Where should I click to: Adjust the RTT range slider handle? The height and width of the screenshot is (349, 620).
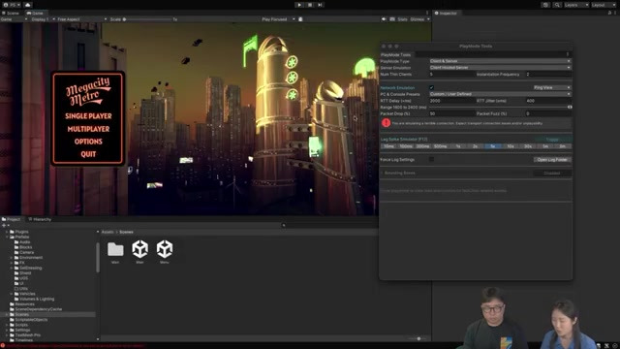(570, 108)
